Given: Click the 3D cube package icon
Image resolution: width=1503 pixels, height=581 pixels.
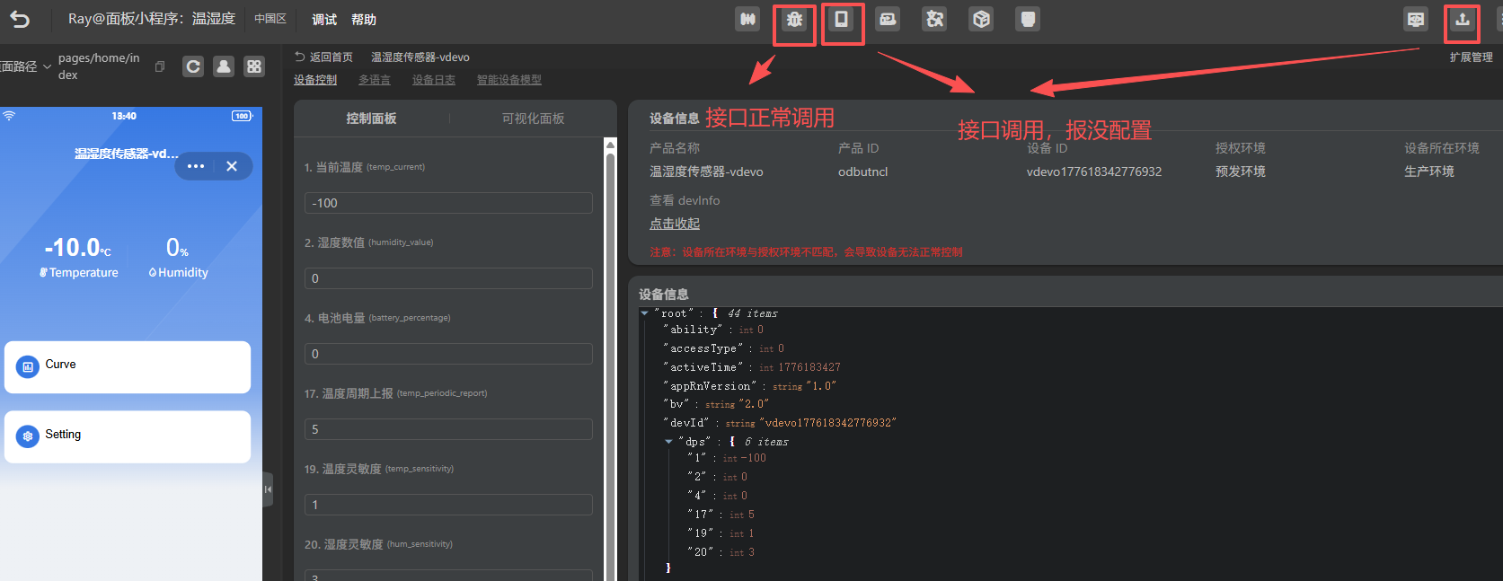Looking at the screenshot, I should click(981, 19).
